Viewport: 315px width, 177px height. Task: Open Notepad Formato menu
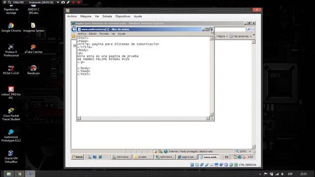[104, 34]
